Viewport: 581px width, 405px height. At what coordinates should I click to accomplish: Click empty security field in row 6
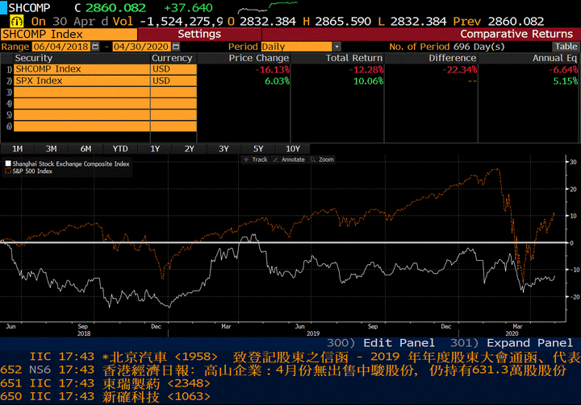(x=82, y=126)
